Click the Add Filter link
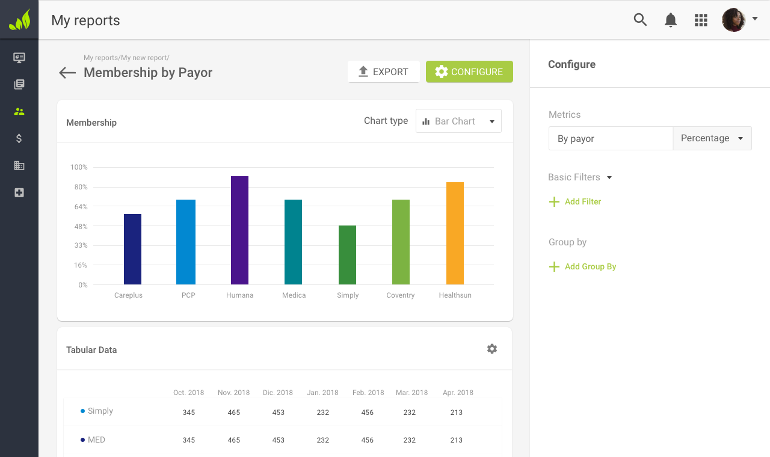Image resolution: width=770 pixels, height=457 pixels. click(x=575, y=201)
